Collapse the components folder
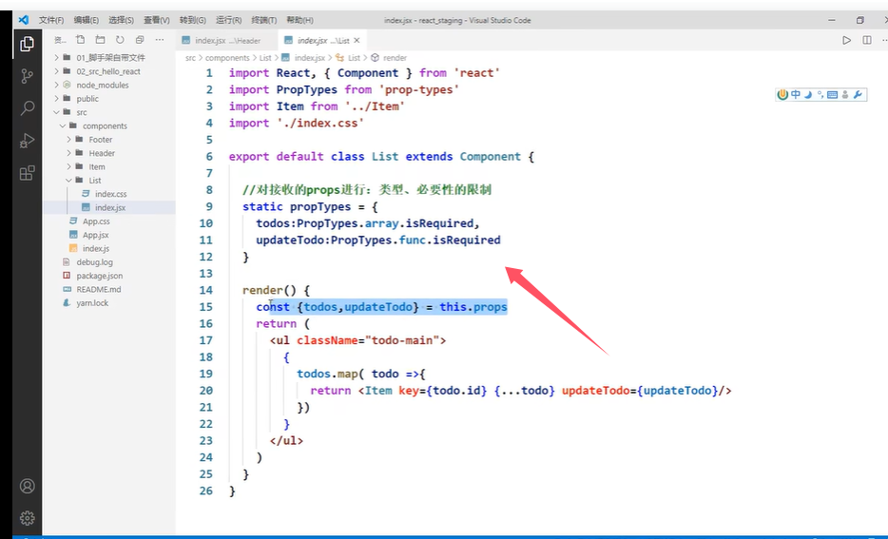The image size is (888, 539). tap(108, 125)
